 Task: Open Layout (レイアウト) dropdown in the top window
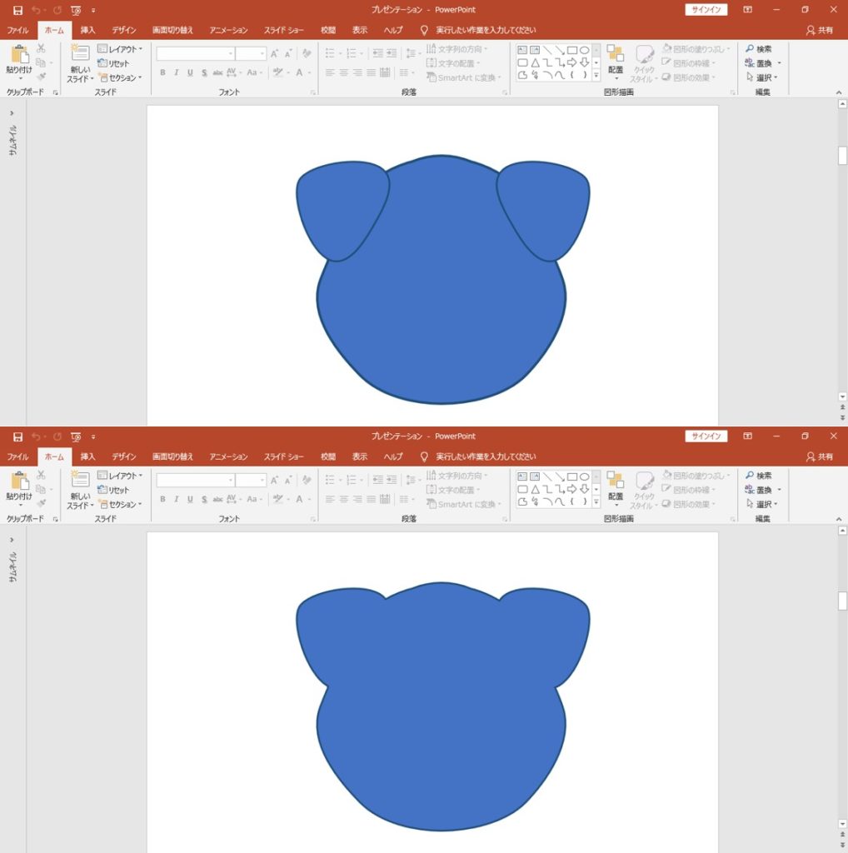(x=120, y=49)
